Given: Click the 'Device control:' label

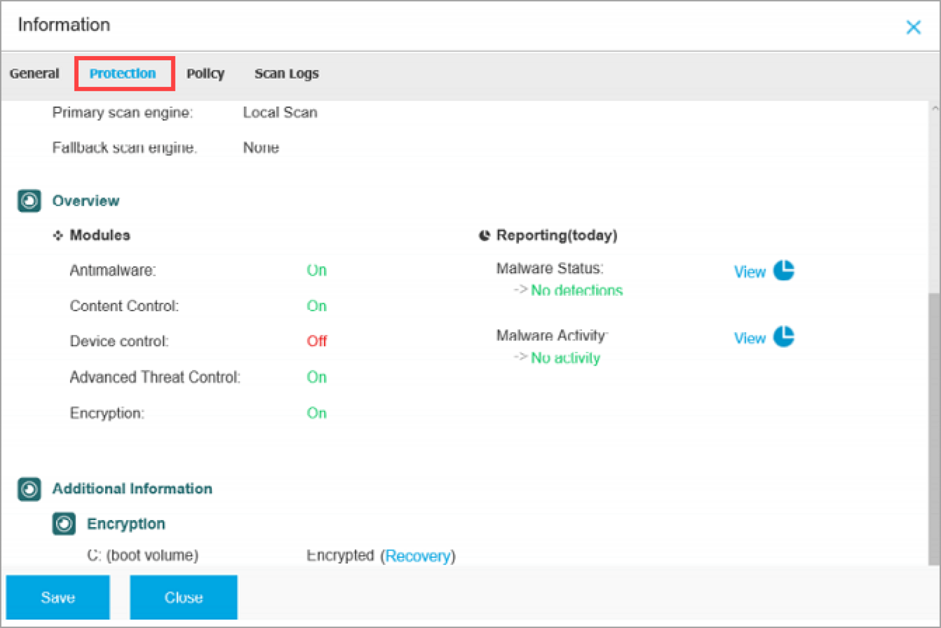Looking at the screenshot, I should click(x=119, y=341).
